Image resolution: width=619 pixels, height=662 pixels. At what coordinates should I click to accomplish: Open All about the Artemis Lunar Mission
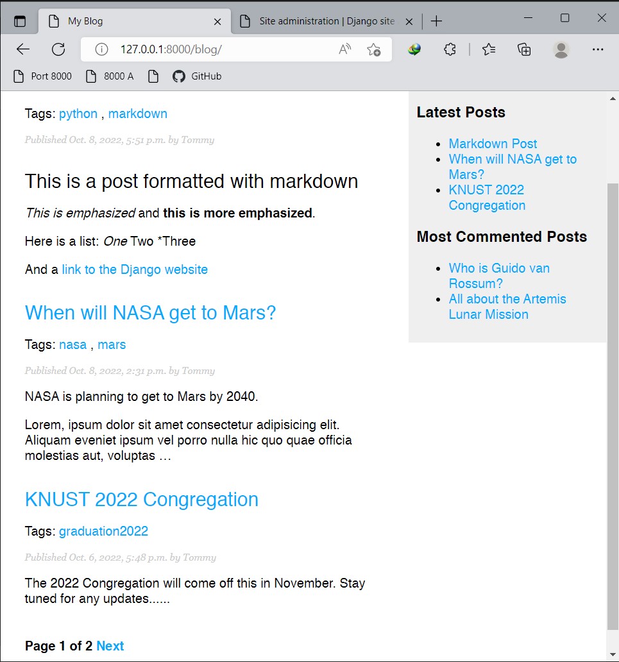(x=507, y=307)
